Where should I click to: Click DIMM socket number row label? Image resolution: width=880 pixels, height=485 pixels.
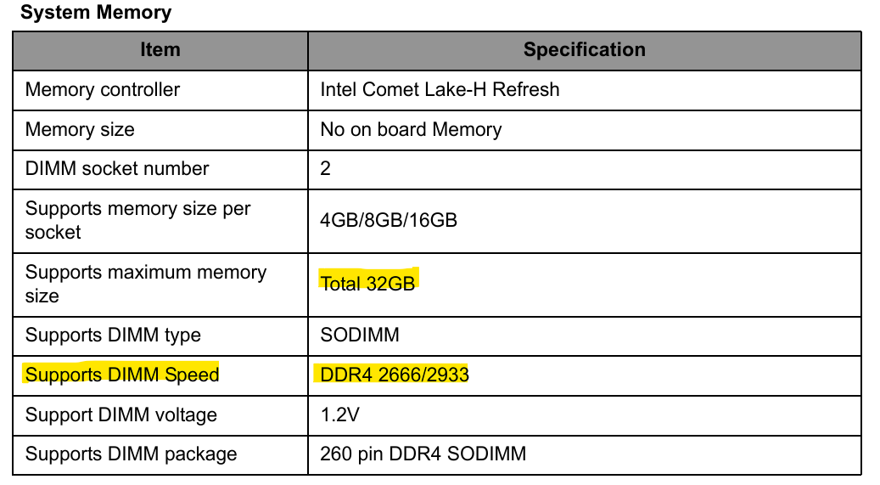tap(117, 168)
